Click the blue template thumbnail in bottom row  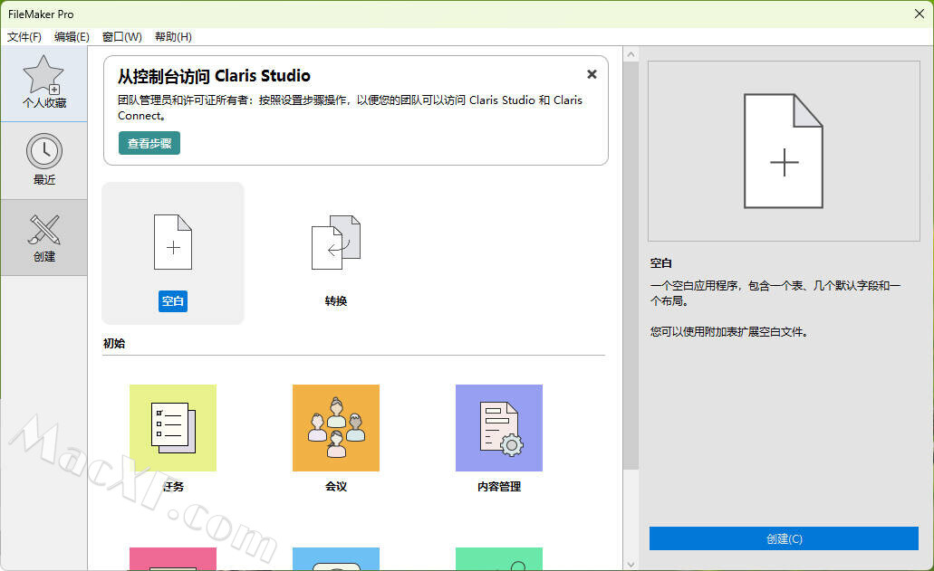336,559
